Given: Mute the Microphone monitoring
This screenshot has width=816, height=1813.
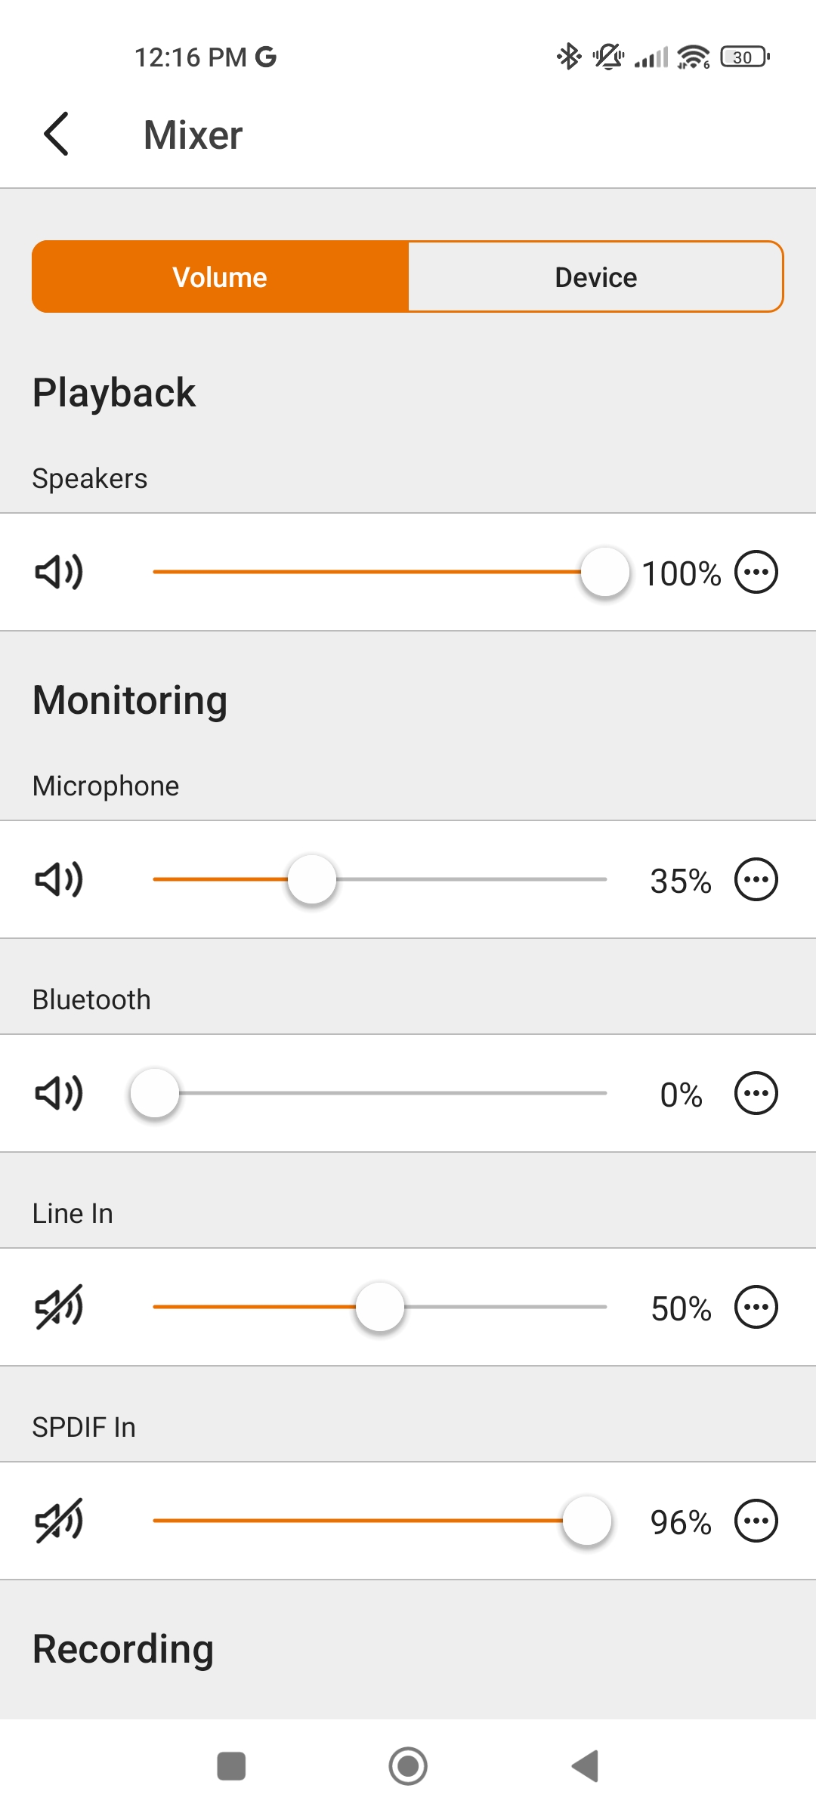Looking at the screenshot, I should click(x=59, y=879).
